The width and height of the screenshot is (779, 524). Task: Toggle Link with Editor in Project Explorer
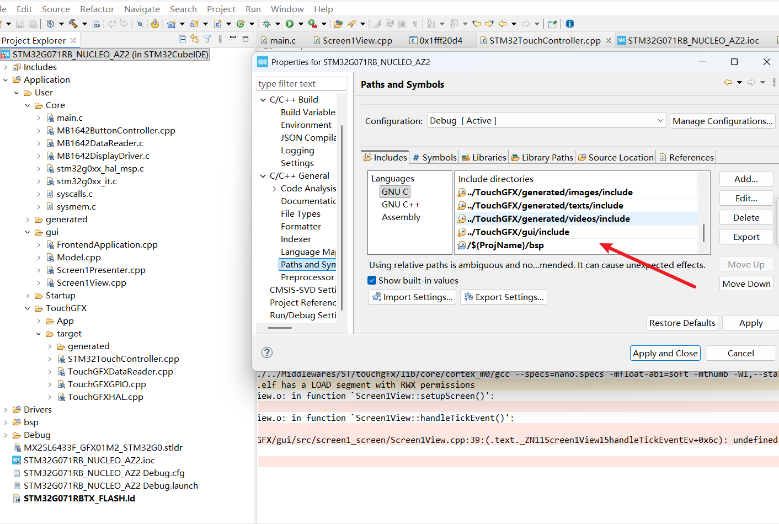point(195,39)
